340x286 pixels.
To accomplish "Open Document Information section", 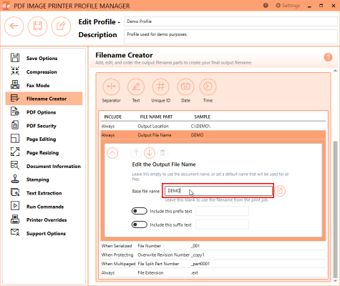I will tap(44, 166).
